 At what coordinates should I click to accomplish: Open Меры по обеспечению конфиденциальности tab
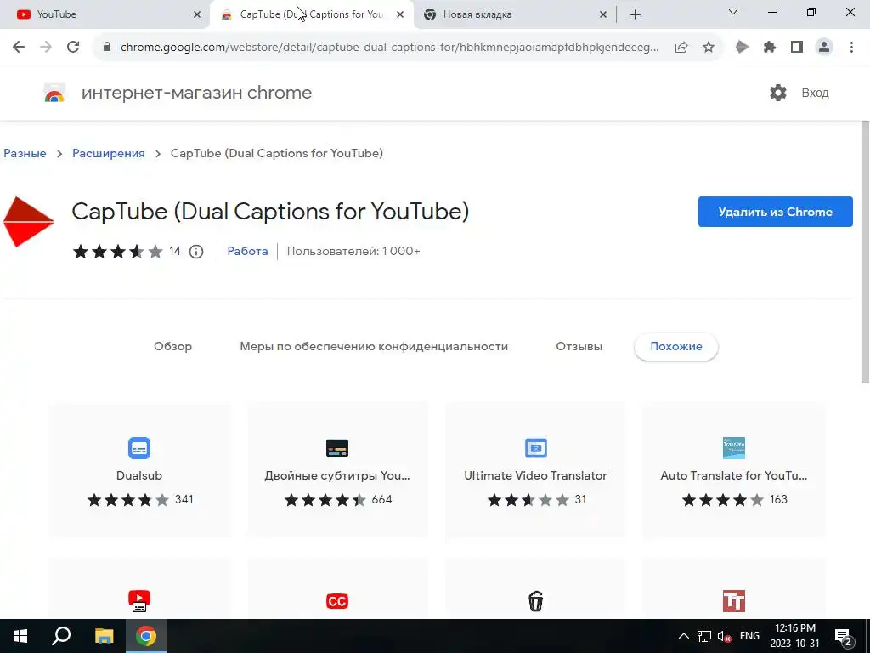(x=374, y=347)
